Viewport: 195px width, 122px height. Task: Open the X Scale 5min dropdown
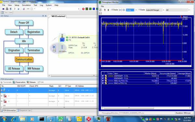136,10
